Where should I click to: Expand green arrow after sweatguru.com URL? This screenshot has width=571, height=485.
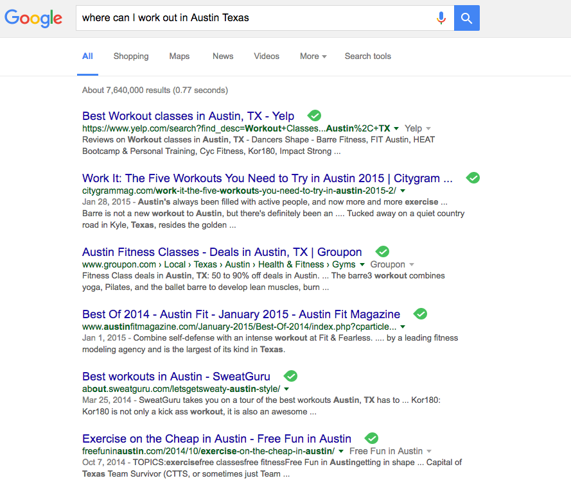pyautogui.click(x=286, y=389)
